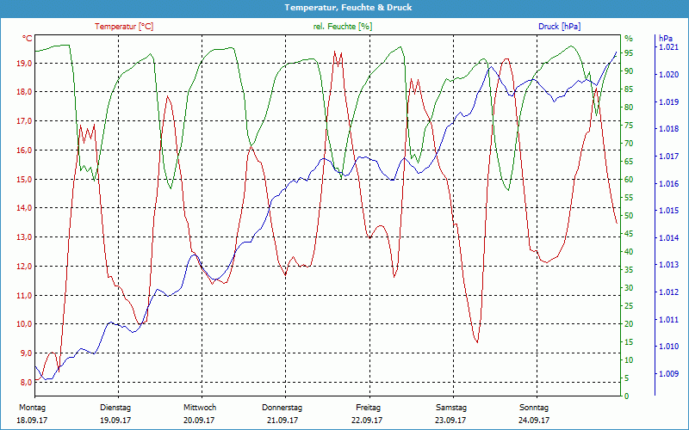Click the '9,0' temperature axis value
The width and height of the screenshot is (689, 430).
[27, 353]
